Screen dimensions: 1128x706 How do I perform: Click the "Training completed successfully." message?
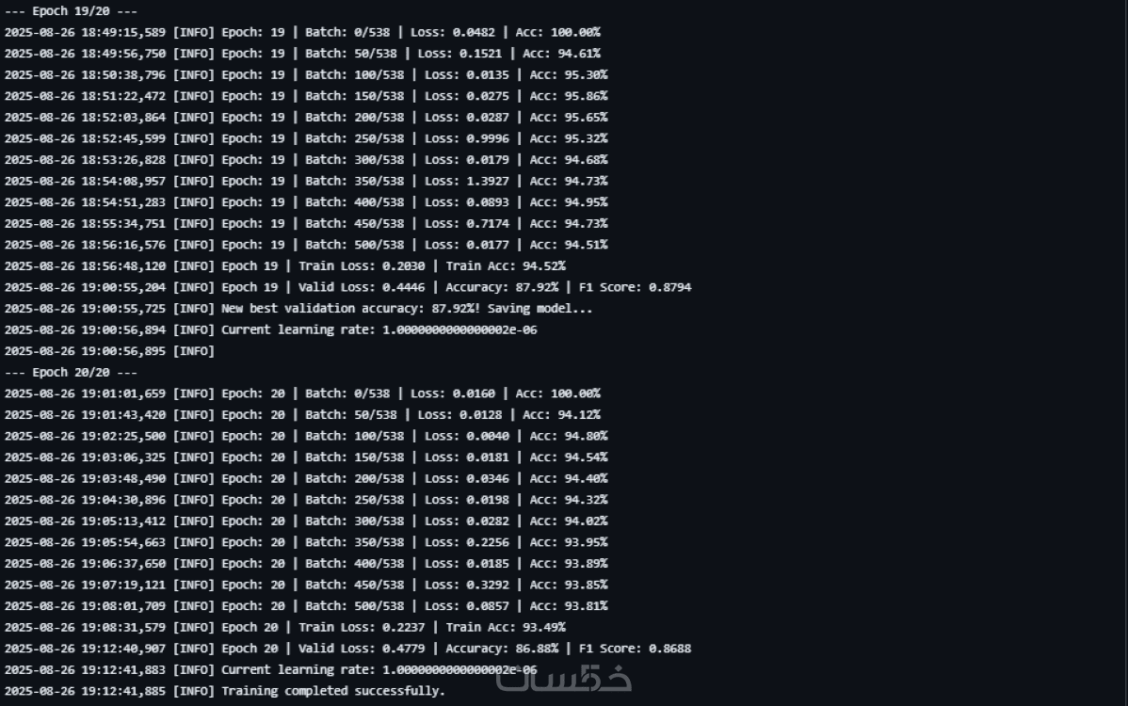[332, 691]
